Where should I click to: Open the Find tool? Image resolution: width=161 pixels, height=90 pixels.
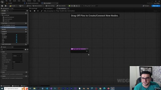coord(29,6)
